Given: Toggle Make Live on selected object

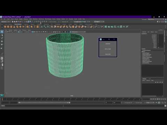Looking at the screenshot, I should [46, 22].
